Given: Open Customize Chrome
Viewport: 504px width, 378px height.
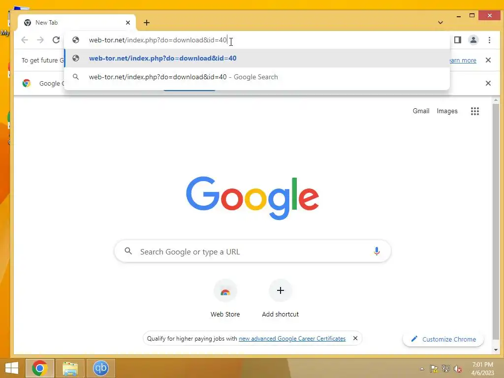Looking at the screenshot, I should [443, 339].
